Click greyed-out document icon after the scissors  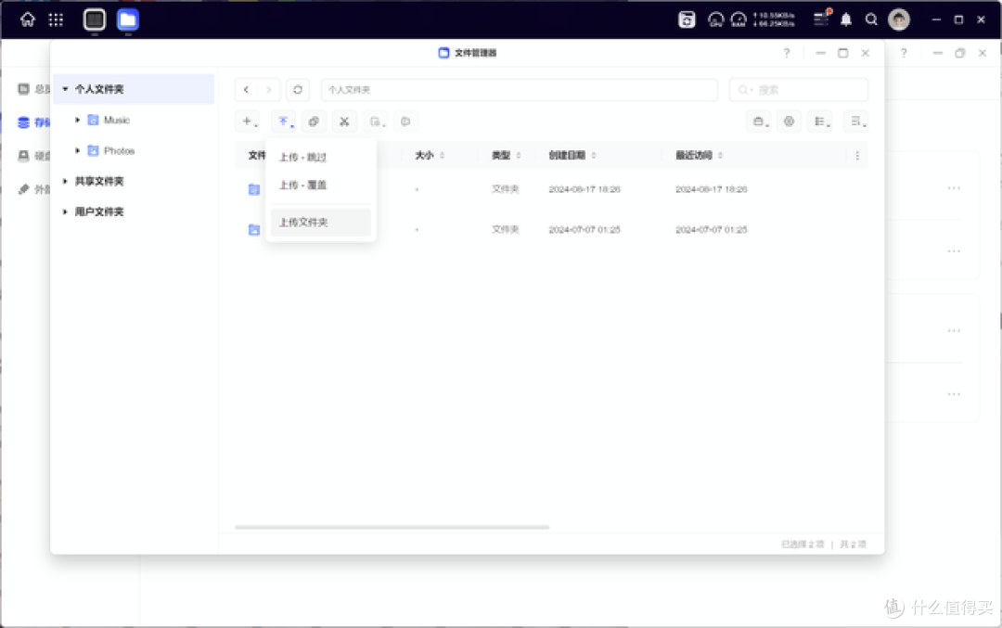(377, 122)
